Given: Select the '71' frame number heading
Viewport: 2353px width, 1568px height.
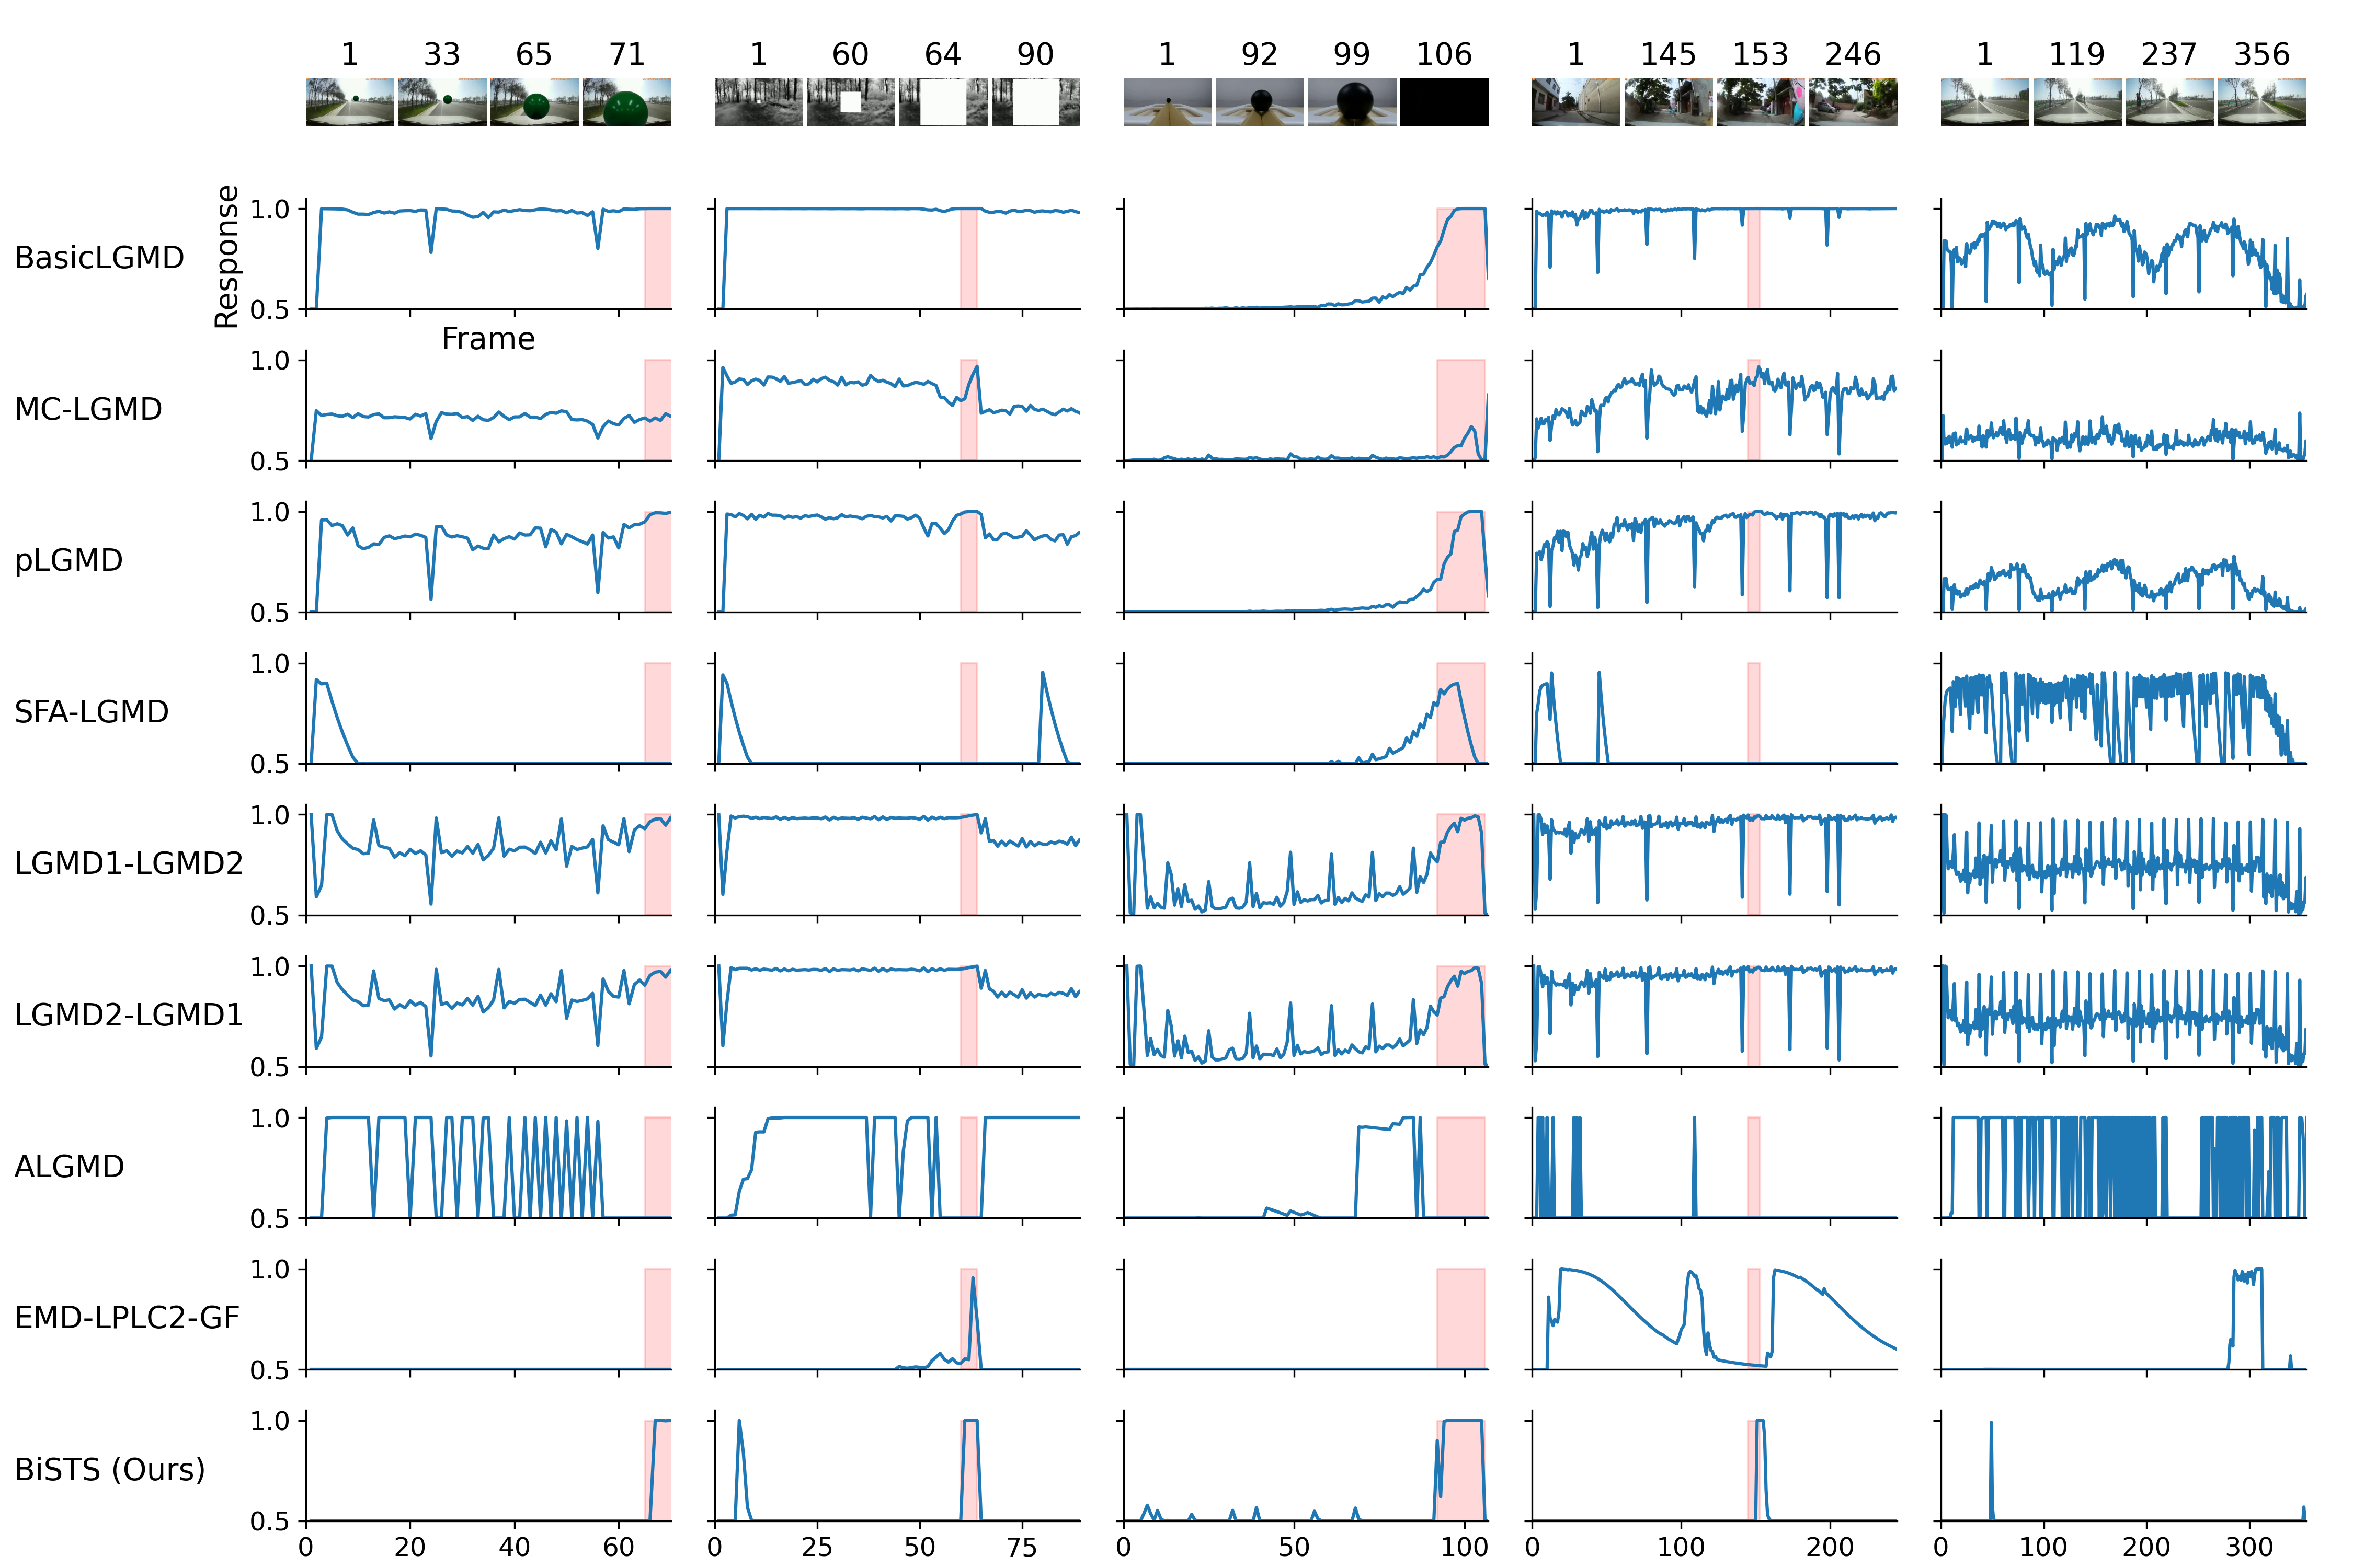Looking at the screenshot, I should point(627,55).
